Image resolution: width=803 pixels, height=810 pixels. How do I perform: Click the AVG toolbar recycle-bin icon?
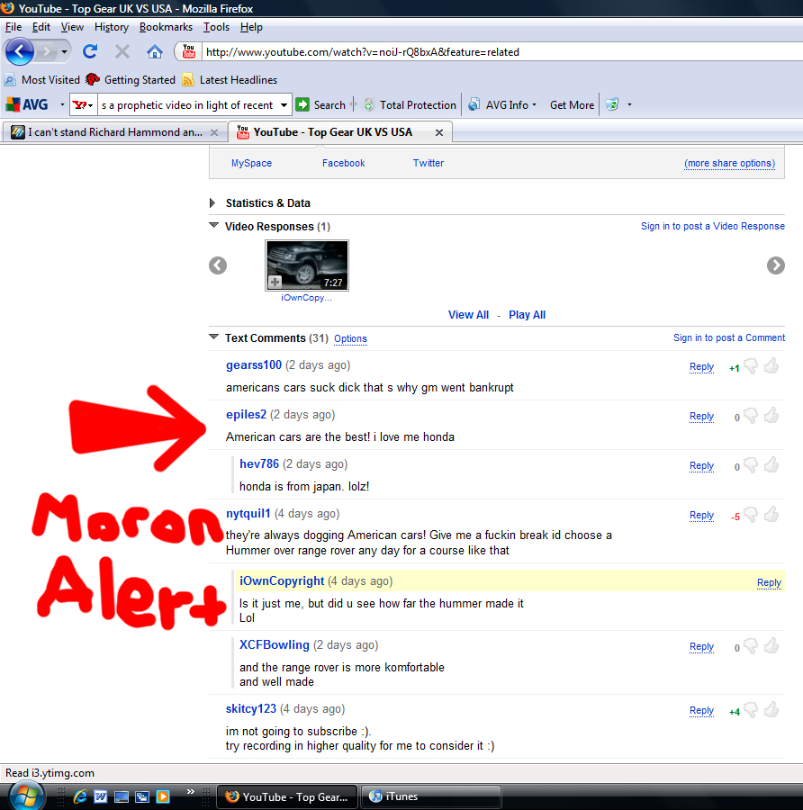pos(612,105)
